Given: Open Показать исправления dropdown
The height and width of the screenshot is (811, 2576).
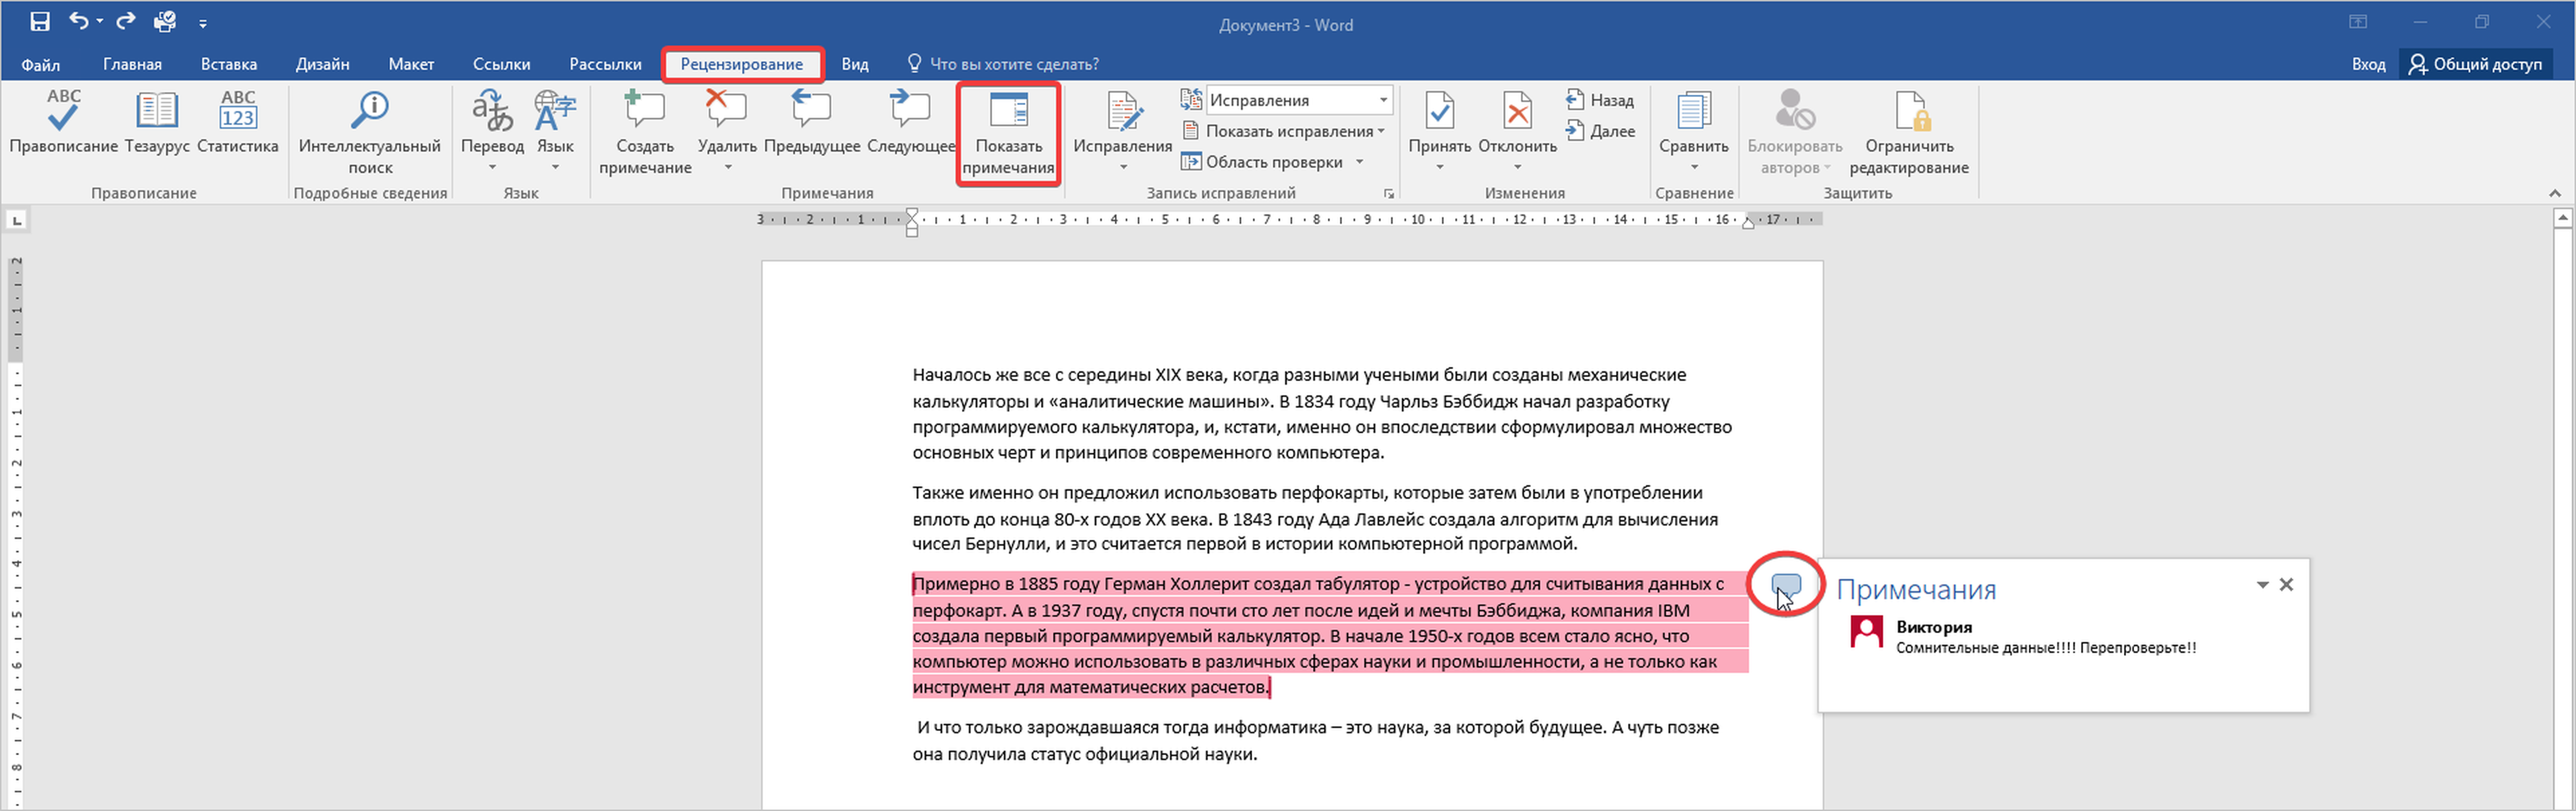Looking at the screenshot, I should click(x=1283, y=131).
